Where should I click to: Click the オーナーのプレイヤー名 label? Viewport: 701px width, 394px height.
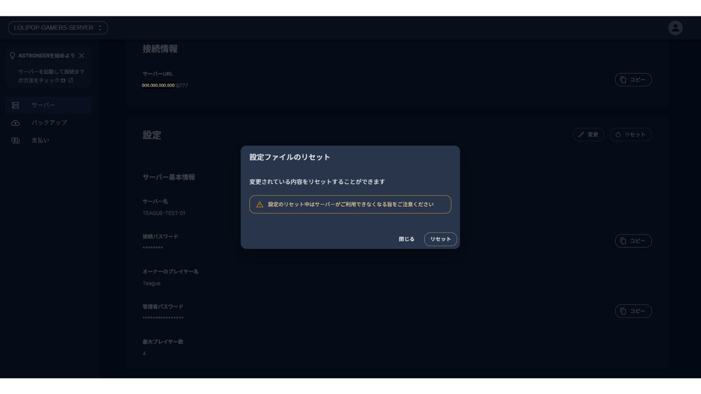[x=170, y=272]
